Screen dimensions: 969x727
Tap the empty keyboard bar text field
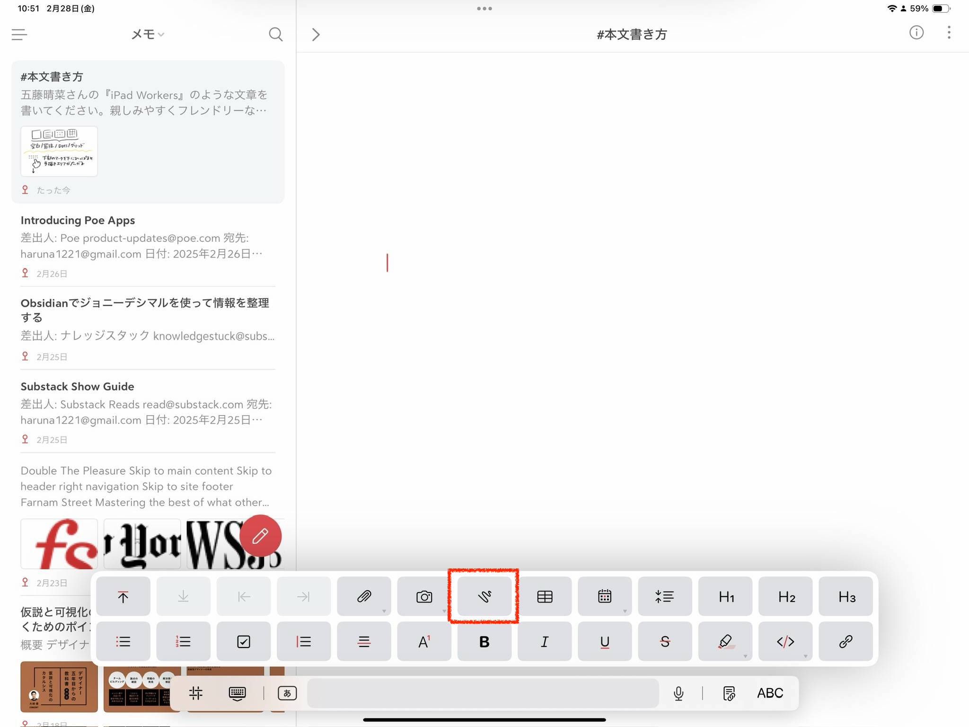click(483, 693)
